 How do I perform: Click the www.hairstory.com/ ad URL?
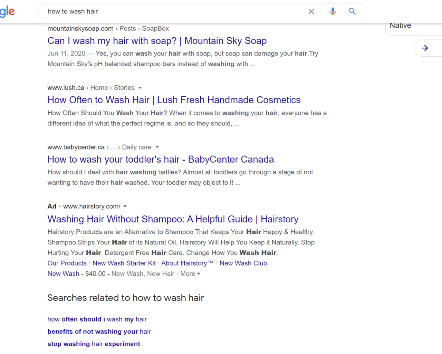92,207
